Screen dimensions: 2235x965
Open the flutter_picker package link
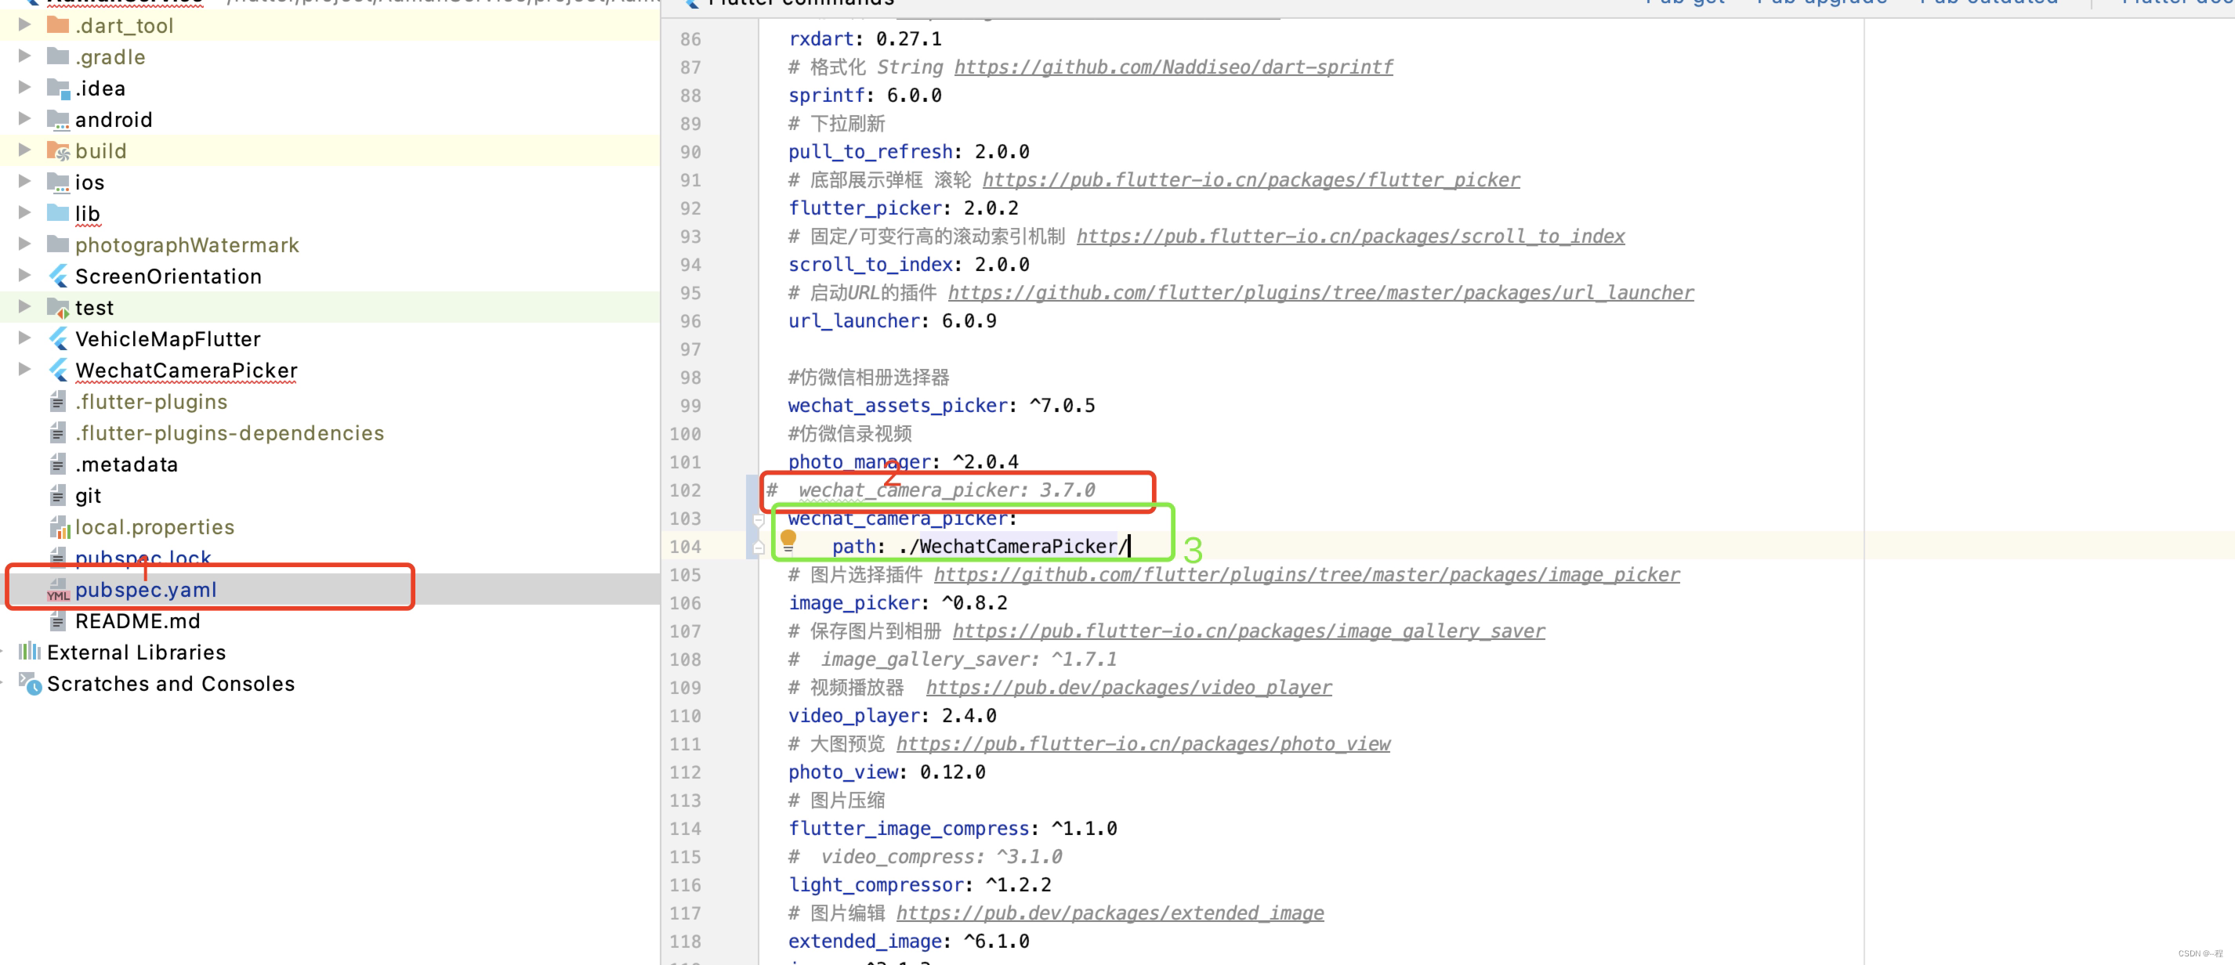(1250, 179)
